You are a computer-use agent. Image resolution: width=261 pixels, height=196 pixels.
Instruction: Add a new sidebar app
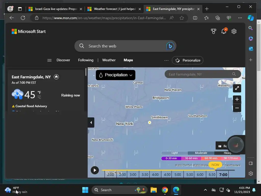pyautogui.click(x=251, y=60)
